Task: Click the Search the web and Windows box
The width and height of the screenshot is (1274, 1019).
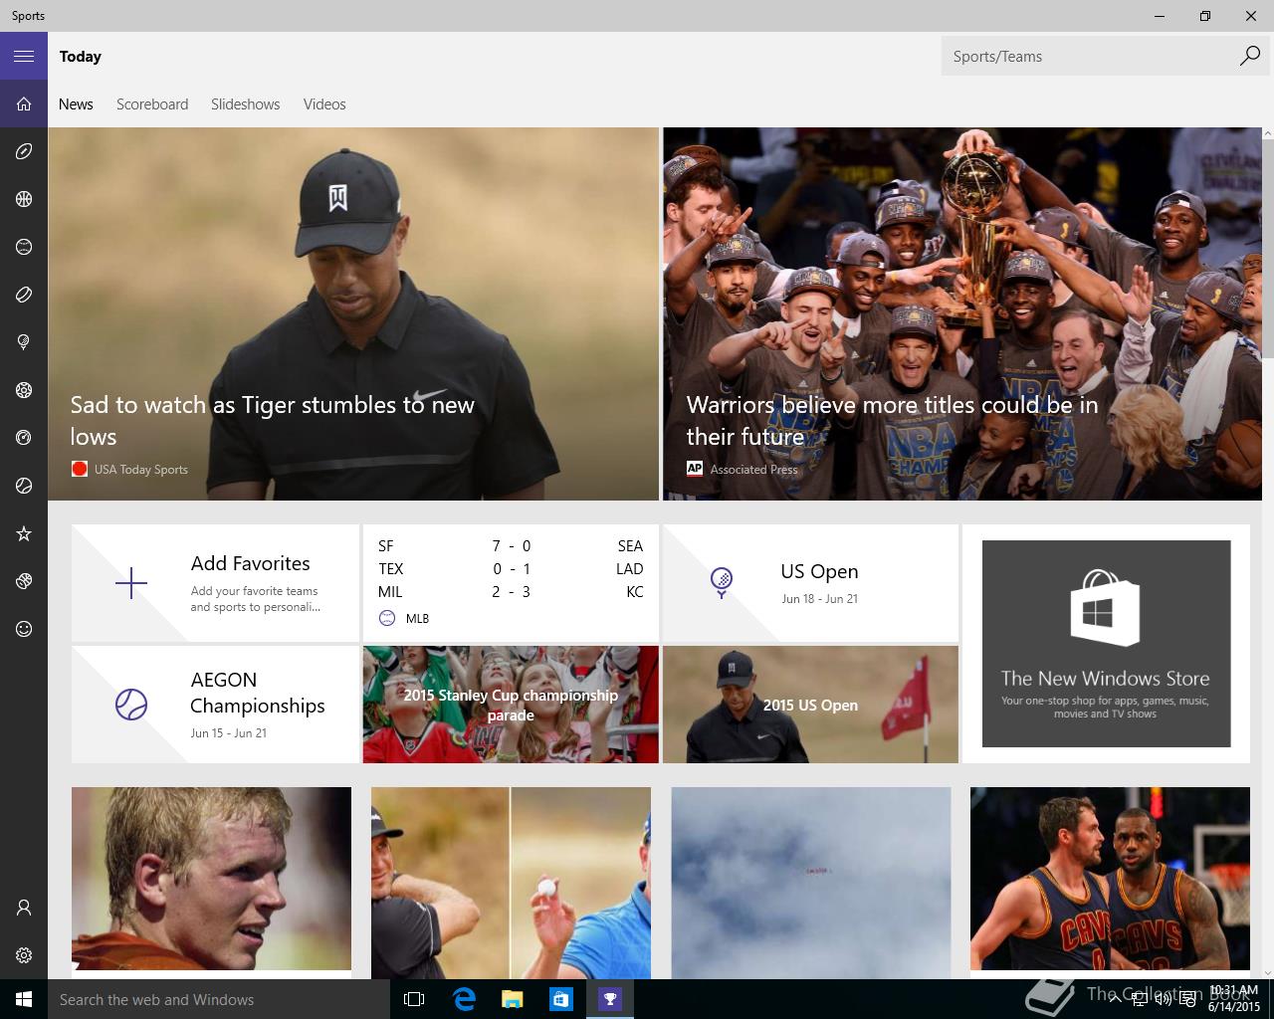Action: 219,999
